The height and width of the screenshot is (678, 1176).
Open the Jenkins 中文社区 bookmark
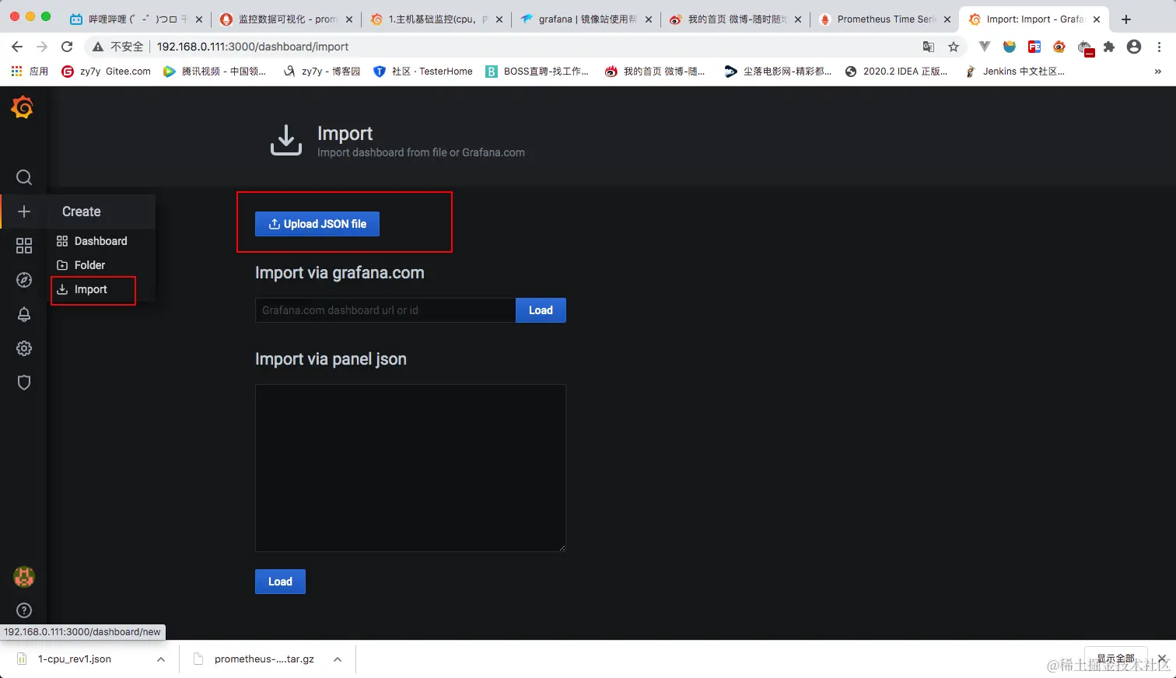click(x=1014, y=72)
